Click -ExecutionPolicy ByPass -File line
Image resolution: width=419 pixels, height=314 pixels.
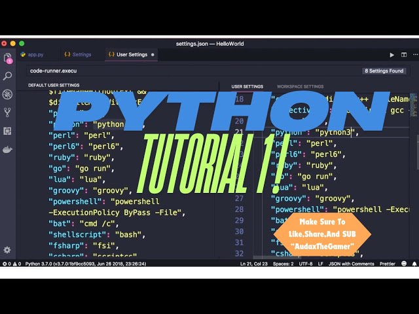coord(117,213)
